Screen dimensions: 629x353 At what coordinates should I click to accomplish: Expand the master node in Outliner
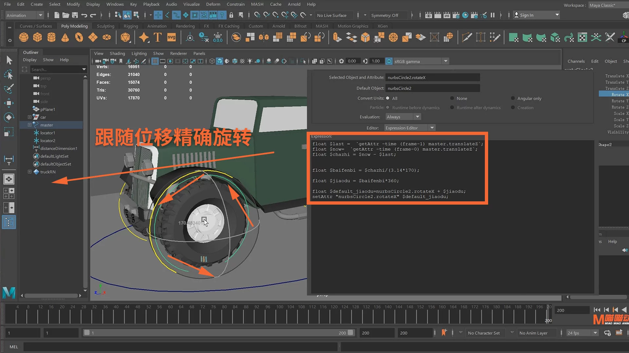click(x=29, y=125)
